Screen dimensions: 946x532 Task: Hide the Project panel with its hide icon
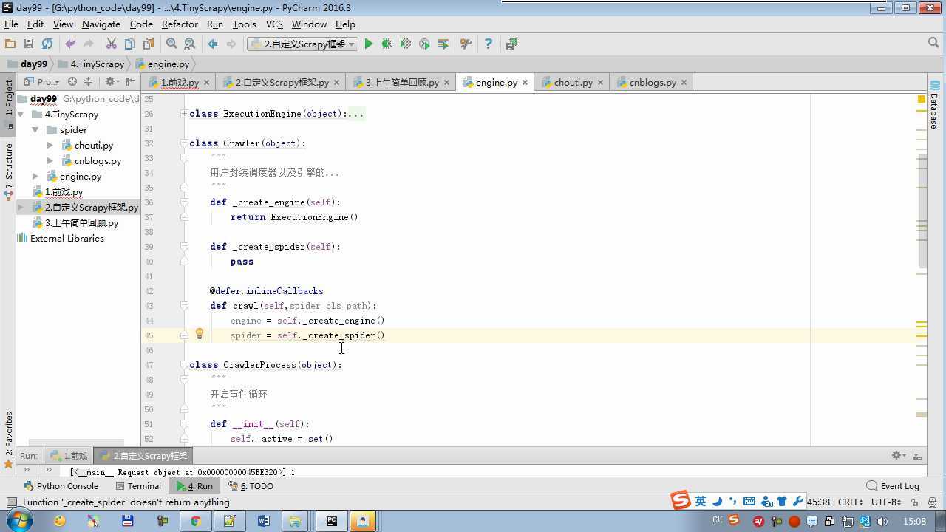click(x=131, y=82)
